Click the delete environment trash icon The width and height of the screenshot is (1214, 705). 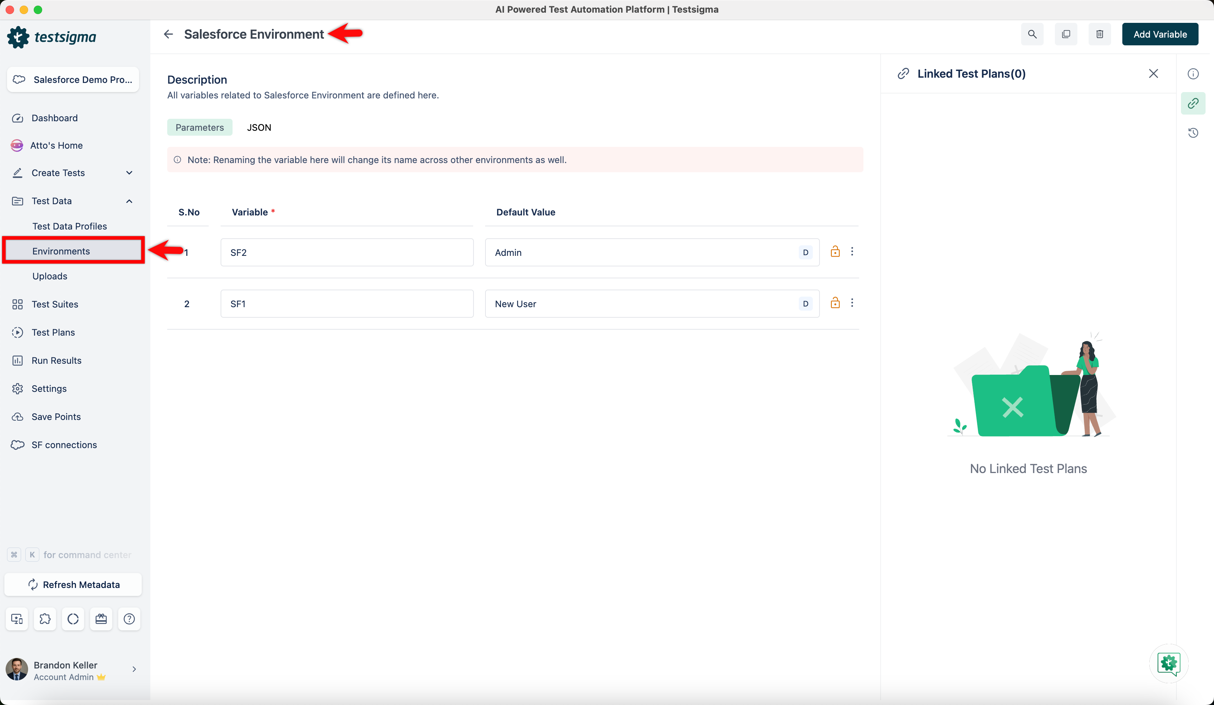click(x=1099, y=34)
